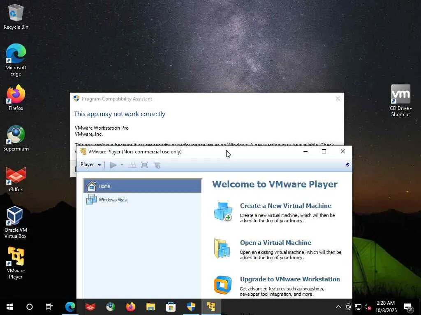Open the Player menu dropdown
The width and height of the screenshot is (421, 315).
[90, 164]
